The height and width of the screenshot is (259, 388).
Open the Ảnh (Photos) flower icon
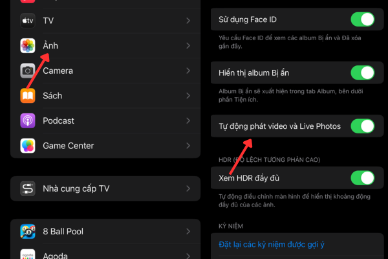click(28, 46)
